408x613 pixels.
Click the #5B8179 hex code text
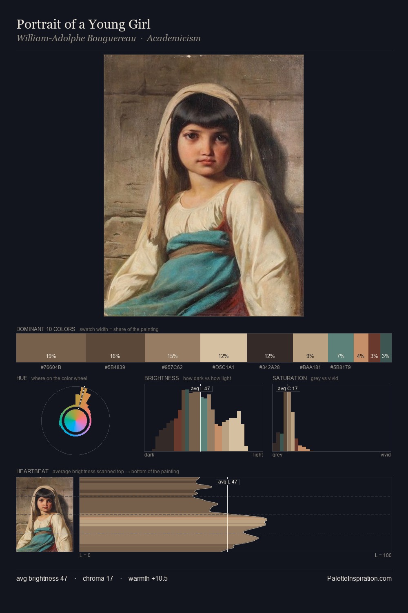point(341,367)
